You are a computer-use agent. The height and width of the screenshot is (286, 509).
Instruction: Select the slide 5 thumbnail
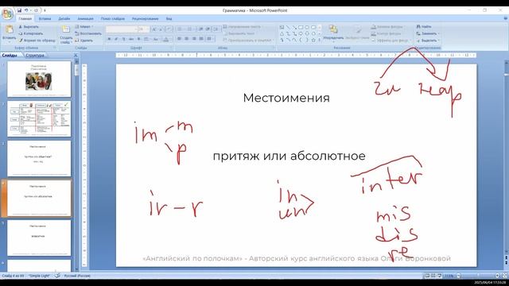[x=39, y=238]
